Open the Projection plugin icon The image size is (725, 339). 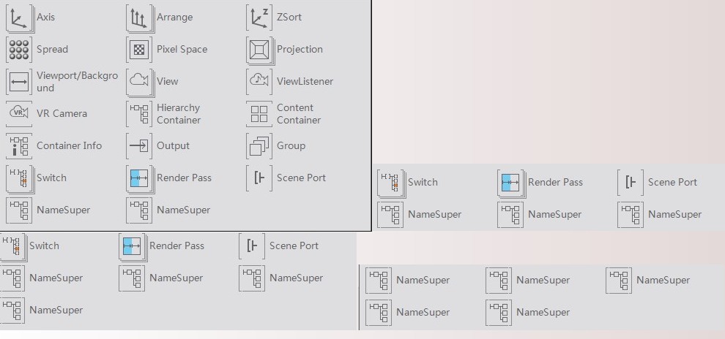click(x=259, y=50)
